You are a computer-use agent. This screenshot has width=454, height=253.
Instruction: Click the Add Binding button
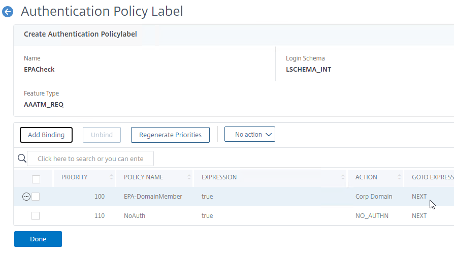click(46, 135)
